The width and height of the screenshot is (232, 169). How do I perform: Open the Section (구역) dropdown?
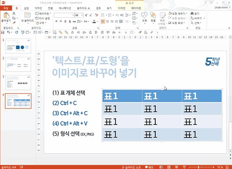click(41, 23)
